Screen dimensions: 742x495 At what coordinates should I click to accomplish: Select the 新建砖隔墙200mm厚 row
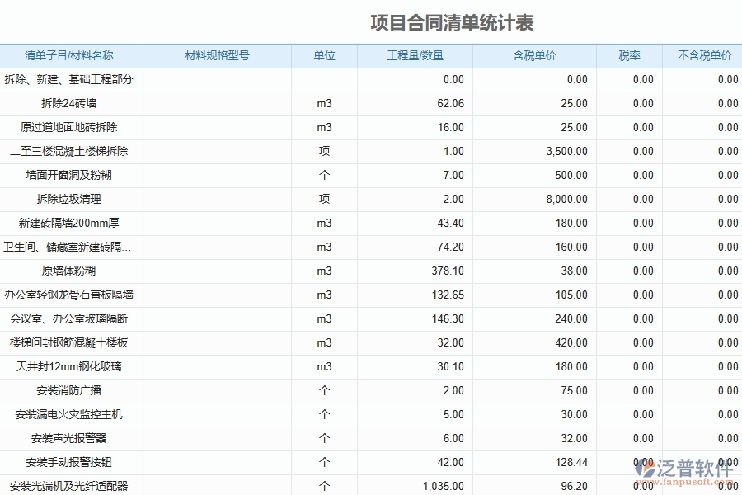click(x=73, y=224)
